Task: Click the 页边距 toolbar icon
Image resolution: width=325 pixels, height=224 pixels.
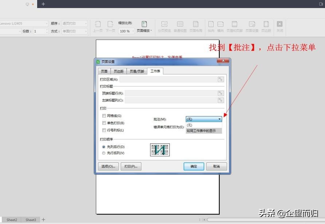Action: coord(266,26)
